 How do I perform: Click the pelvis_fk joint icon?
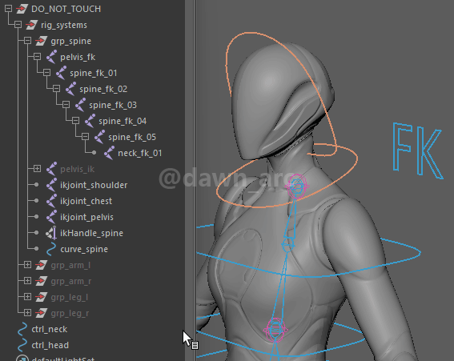(51, 57)
